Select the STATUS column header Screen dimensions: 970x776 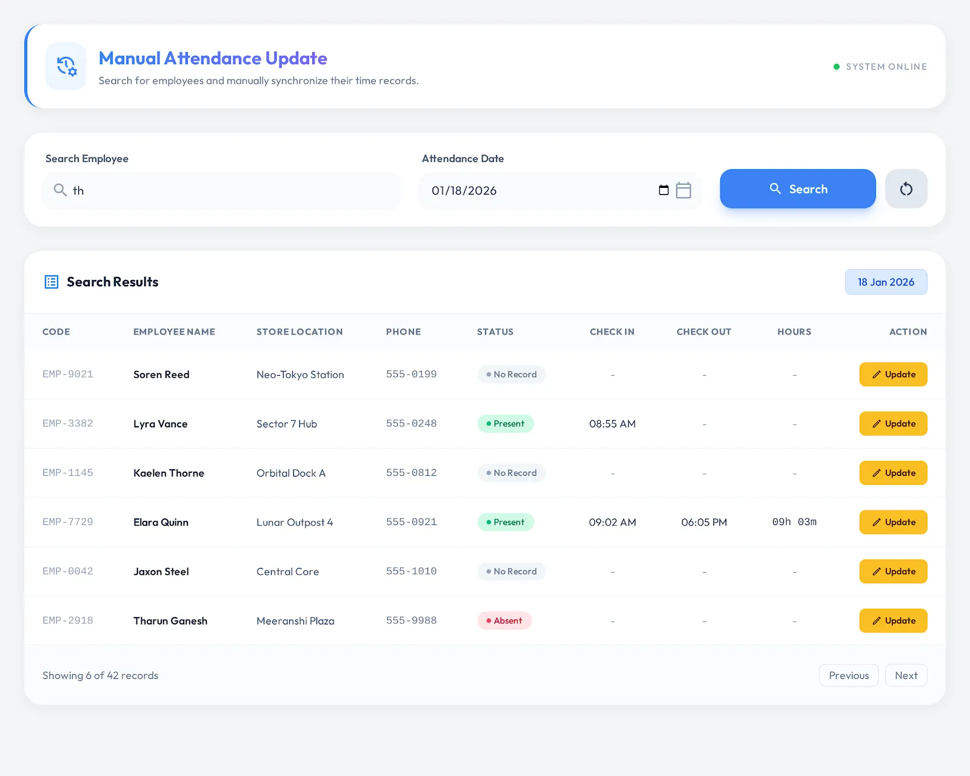[495, 332]
